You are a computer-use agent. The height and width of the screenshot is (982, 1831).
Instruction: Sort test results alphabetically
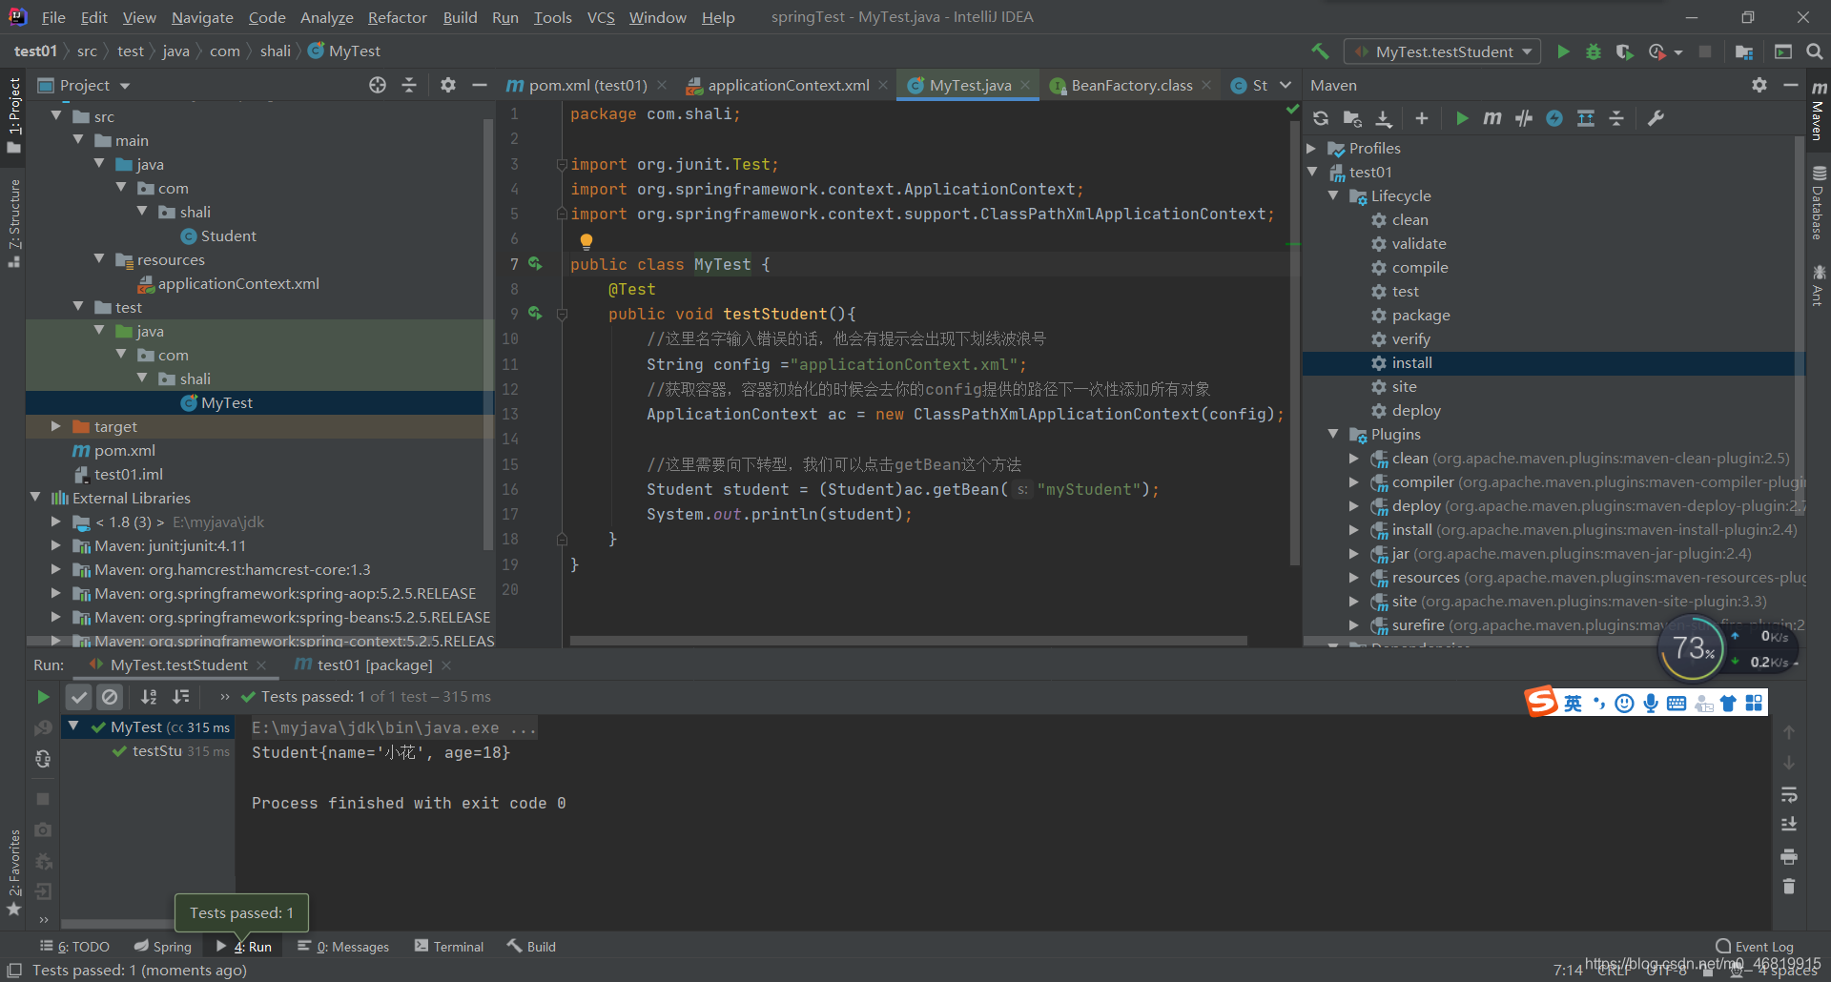[149, 697]
